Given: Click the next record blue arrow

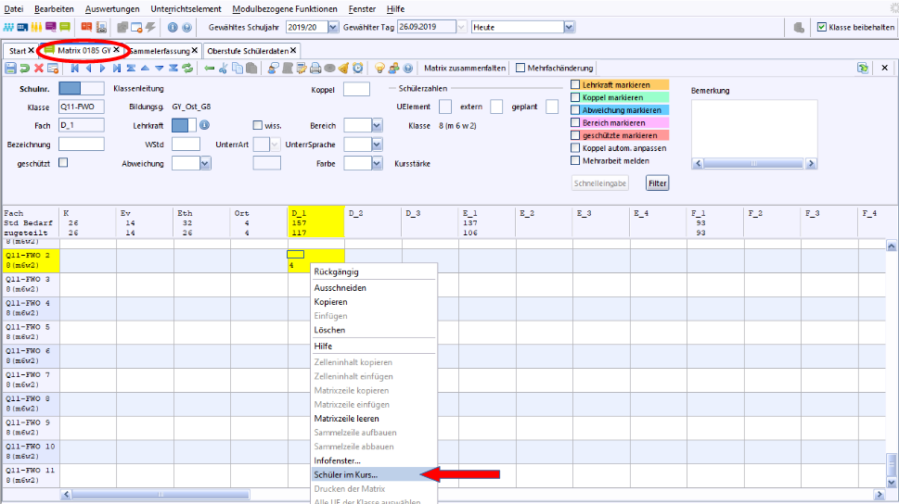Looking at the screenshot, I should point(103,69).
